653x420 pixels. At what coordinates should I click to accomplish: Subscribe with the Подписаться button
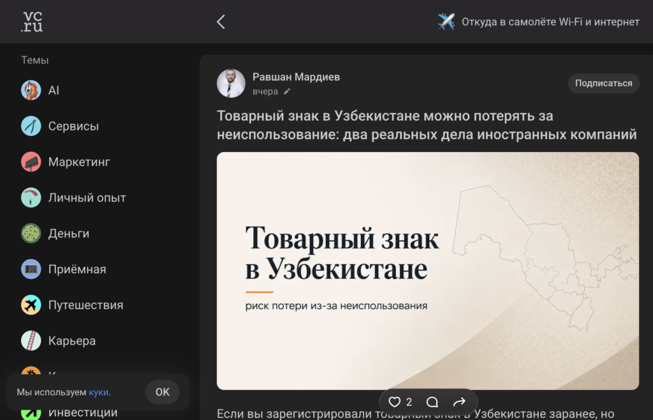click(603, 84)
